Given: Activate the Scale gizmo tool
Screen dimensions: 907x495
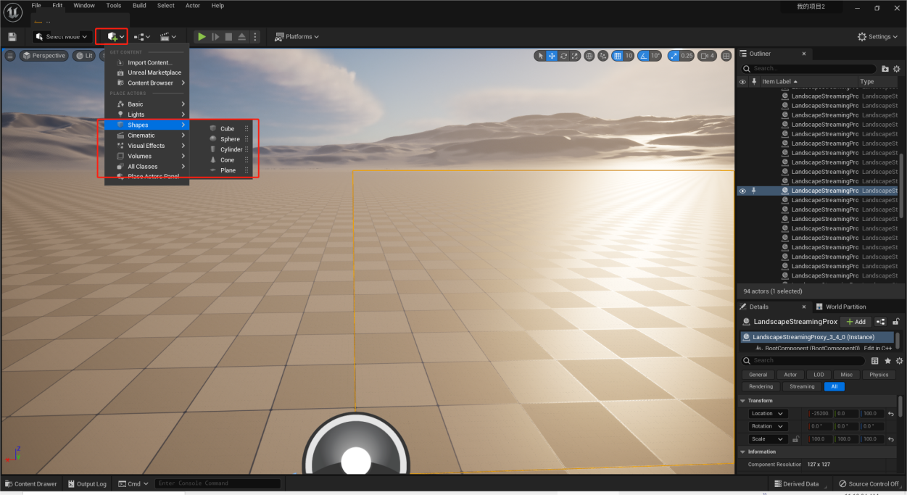Looking at the screenshot, I should (x=575, y=56).
